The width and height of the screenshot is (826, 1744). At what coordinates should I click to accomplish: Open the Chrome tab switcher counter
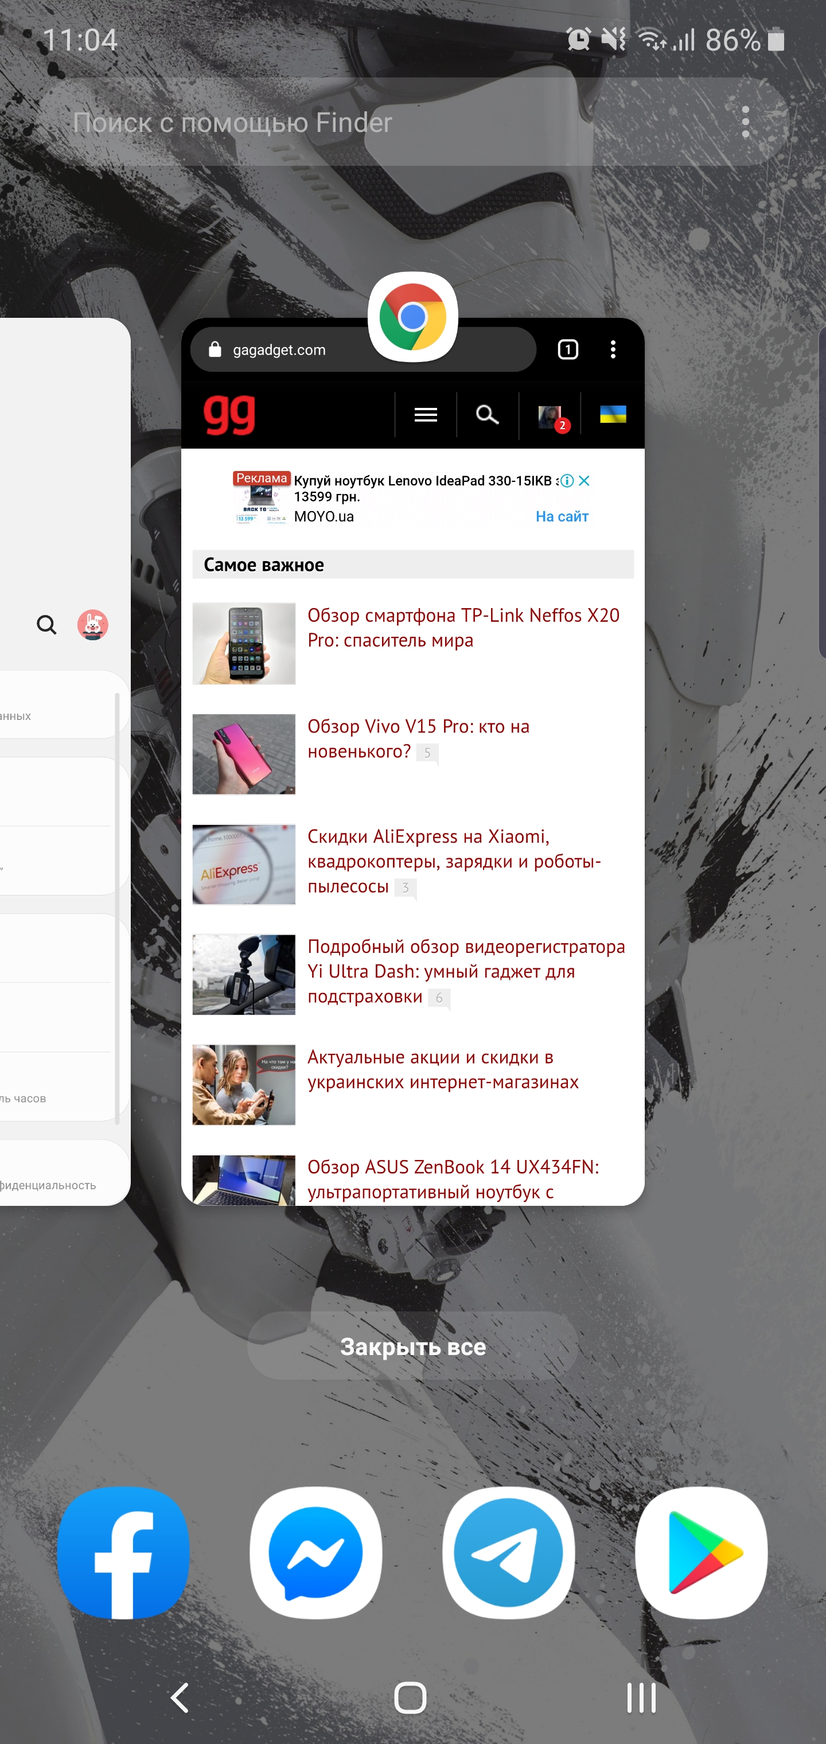tap(567, 349)
